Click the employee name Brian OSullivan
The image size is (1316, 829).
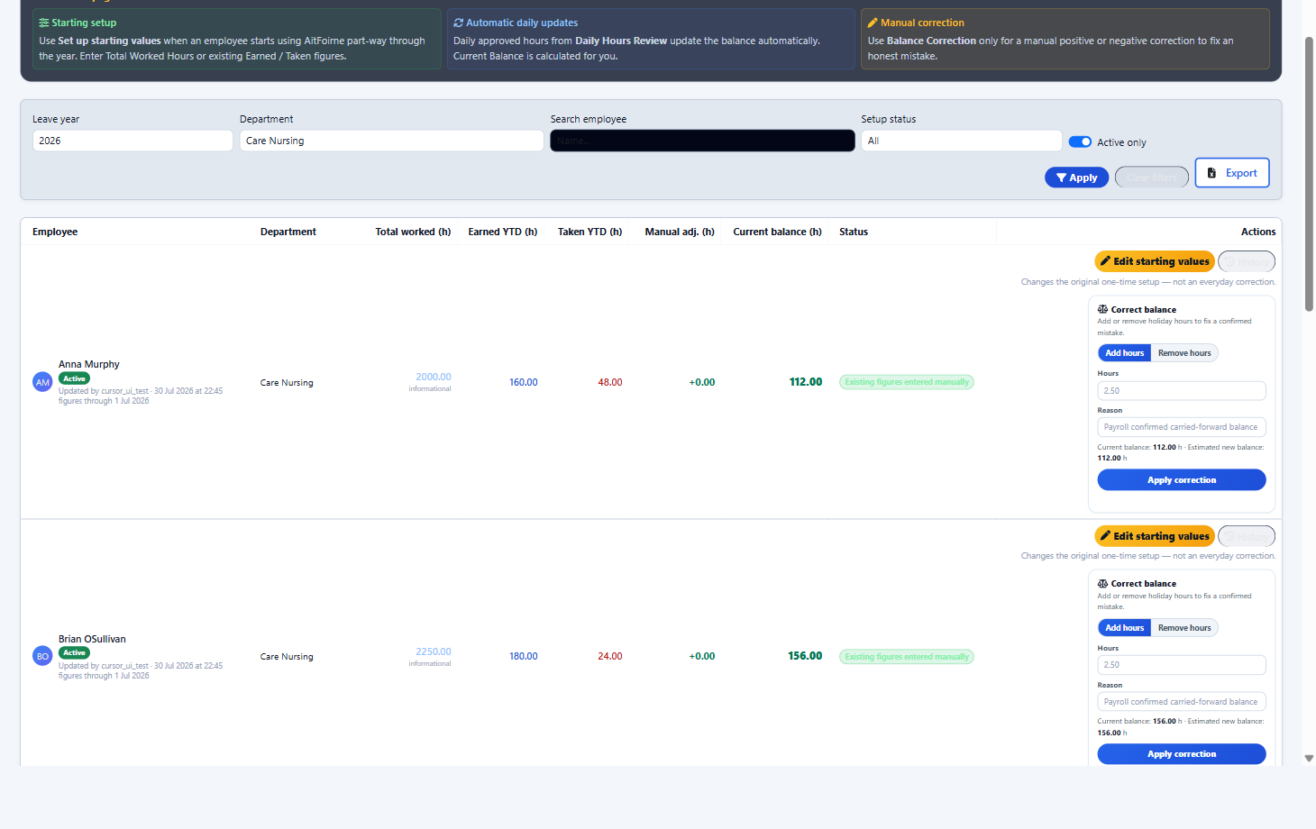click(92, 639)
